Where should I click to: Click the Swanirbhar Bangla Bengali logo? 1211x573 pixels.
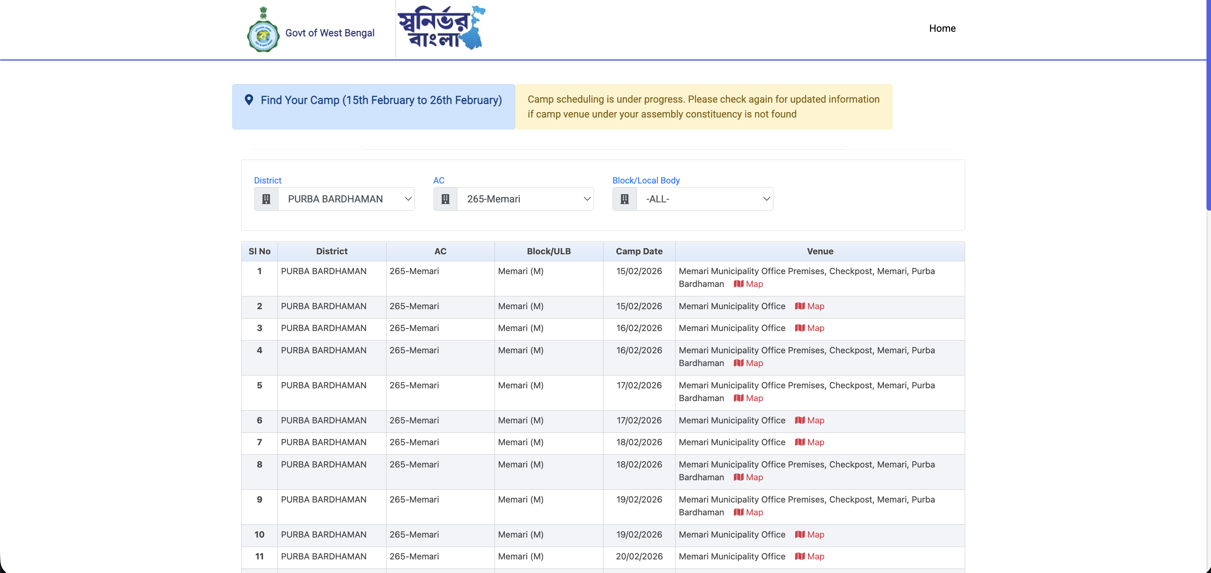[x=441, y=28]
